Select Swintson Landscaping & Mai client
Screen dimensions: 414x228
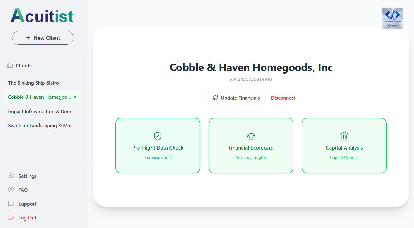42,125
